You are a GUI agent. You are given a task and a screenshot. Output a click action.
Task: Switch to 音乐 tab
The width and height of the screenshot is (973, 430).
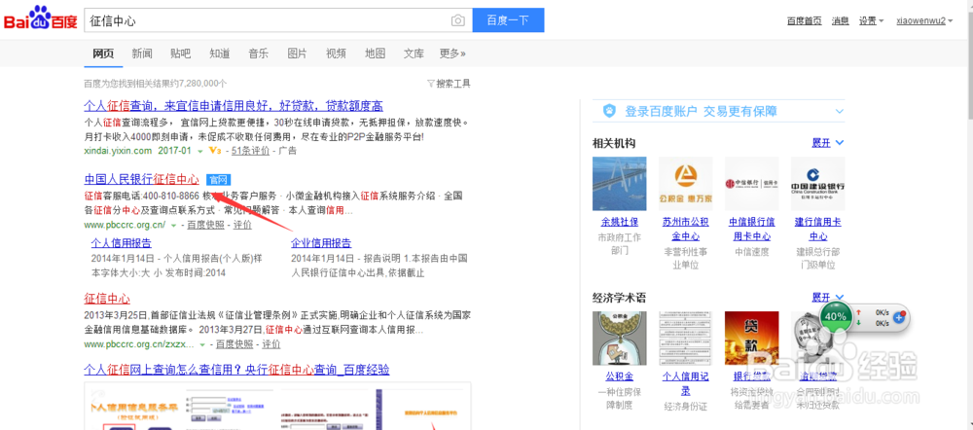(x=259, y=54)
